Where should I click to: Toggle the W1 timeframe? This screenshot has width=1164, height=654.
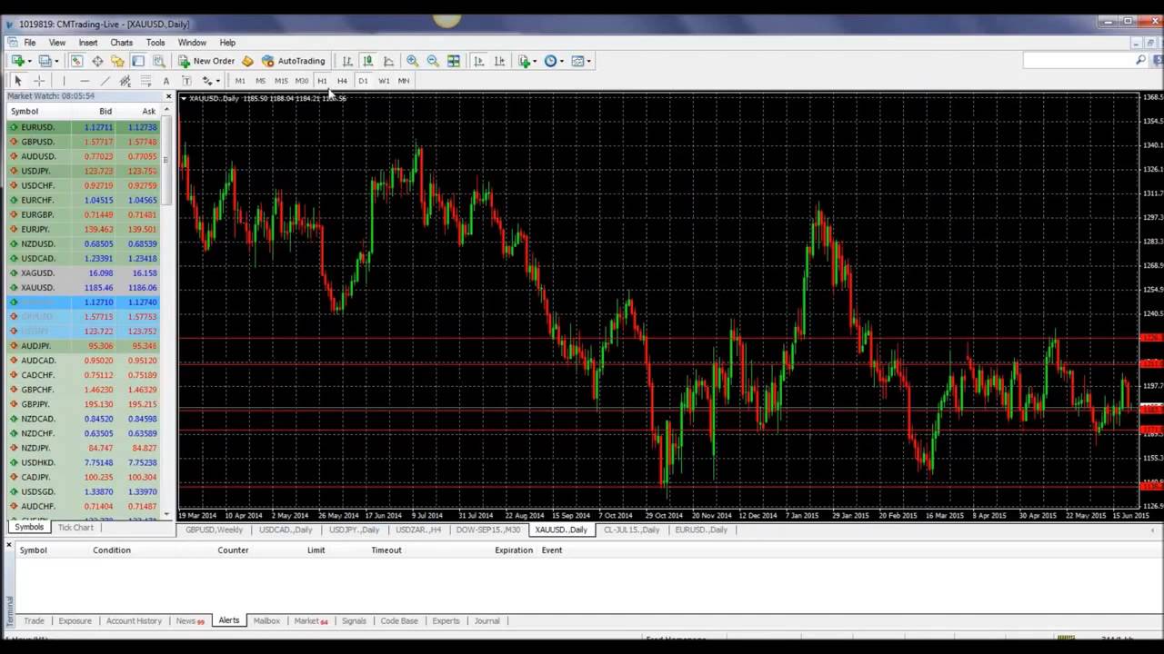pyautogui.click(x=384, y=81)
